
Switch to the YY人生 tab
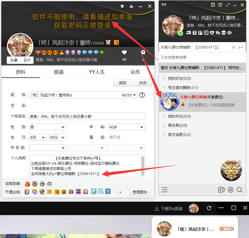tap(97, 72)
